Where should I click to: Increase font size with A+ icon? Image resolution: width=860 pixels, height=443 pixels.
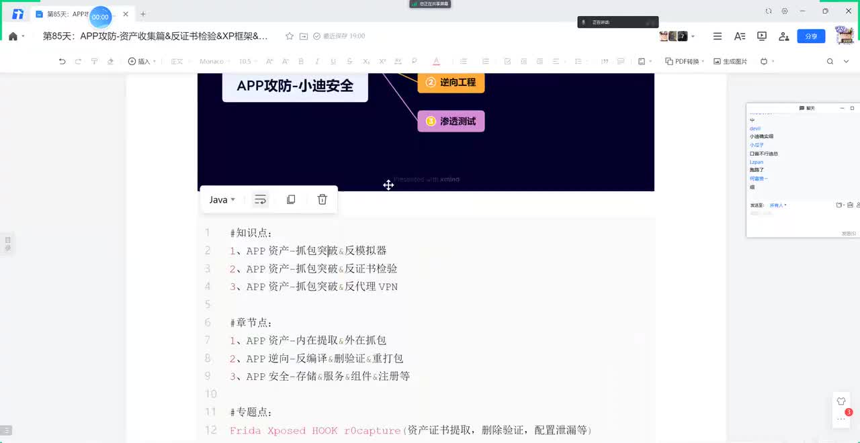coord(269,61)
